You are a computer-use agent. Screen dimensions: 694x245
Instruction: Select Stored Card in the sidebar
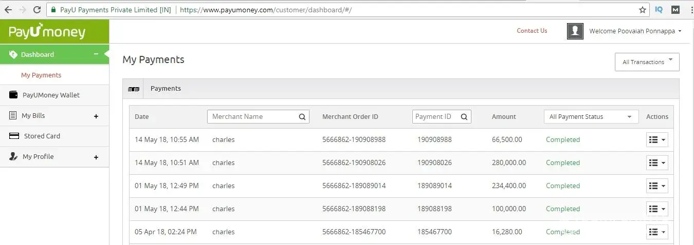(x=42, y=136)
